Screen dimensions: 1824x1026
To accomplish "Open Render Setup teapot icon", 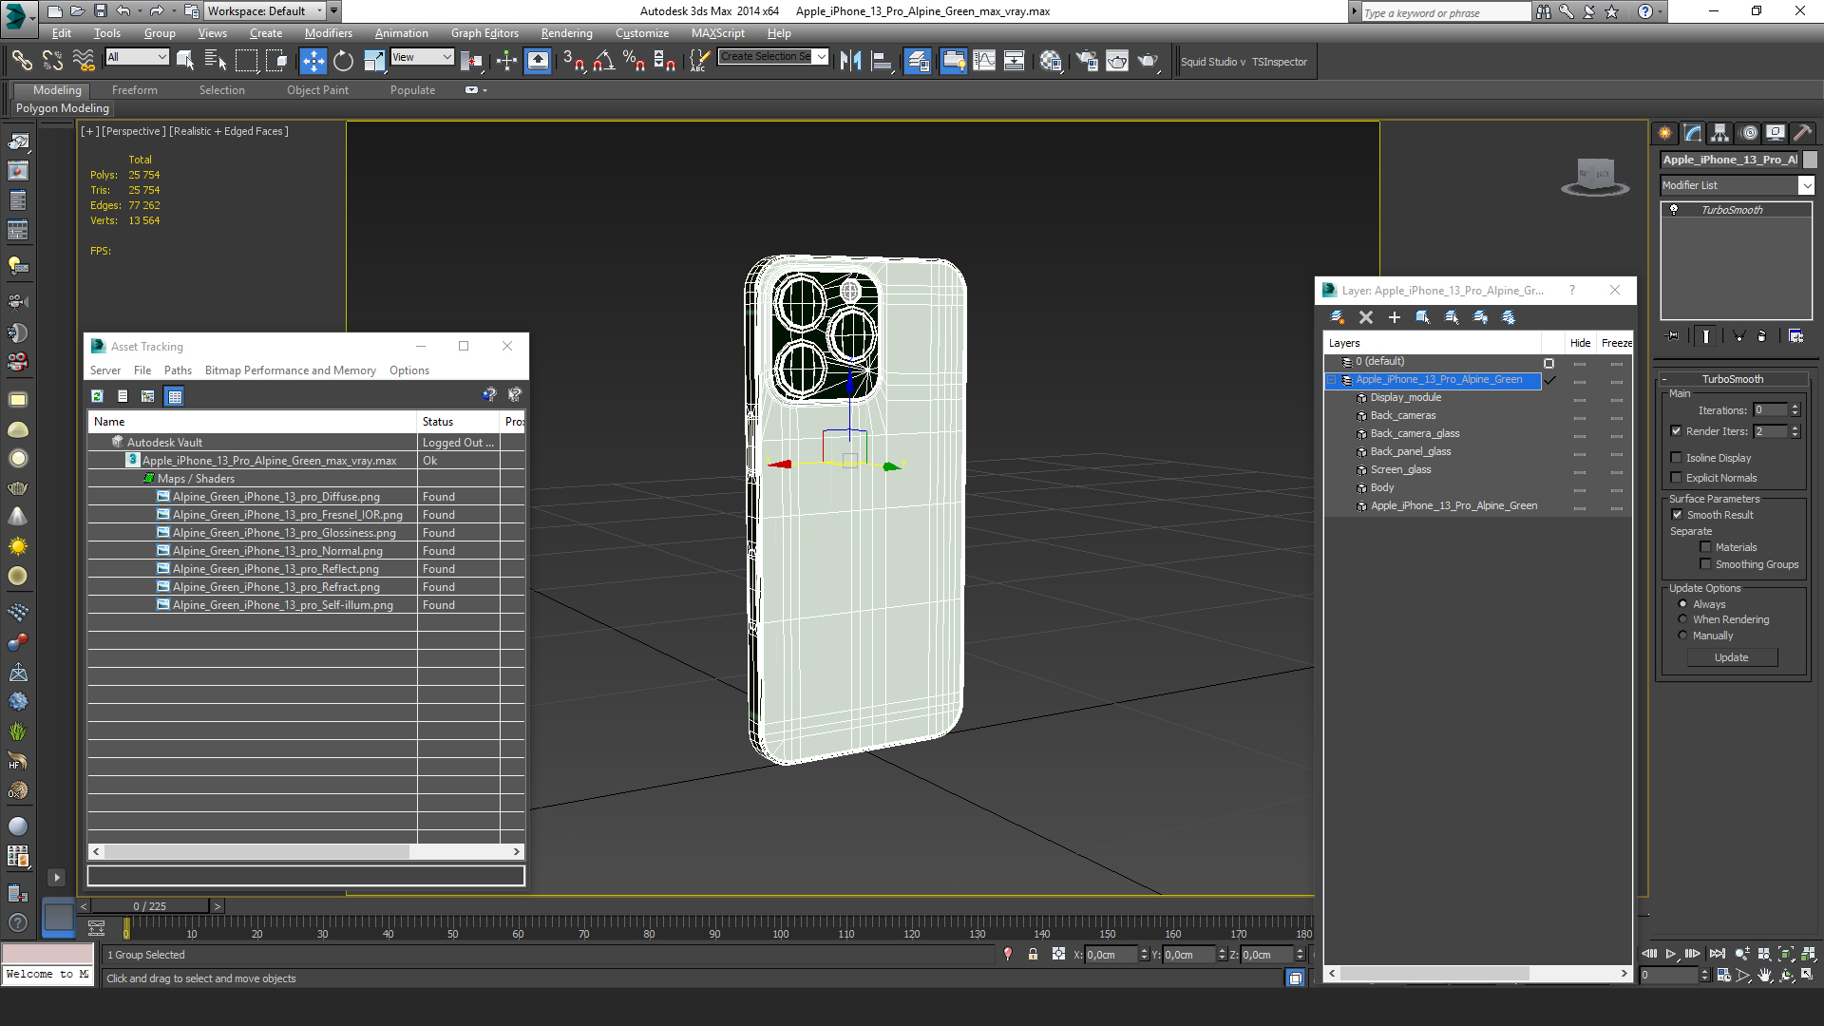I will 1087,62.
